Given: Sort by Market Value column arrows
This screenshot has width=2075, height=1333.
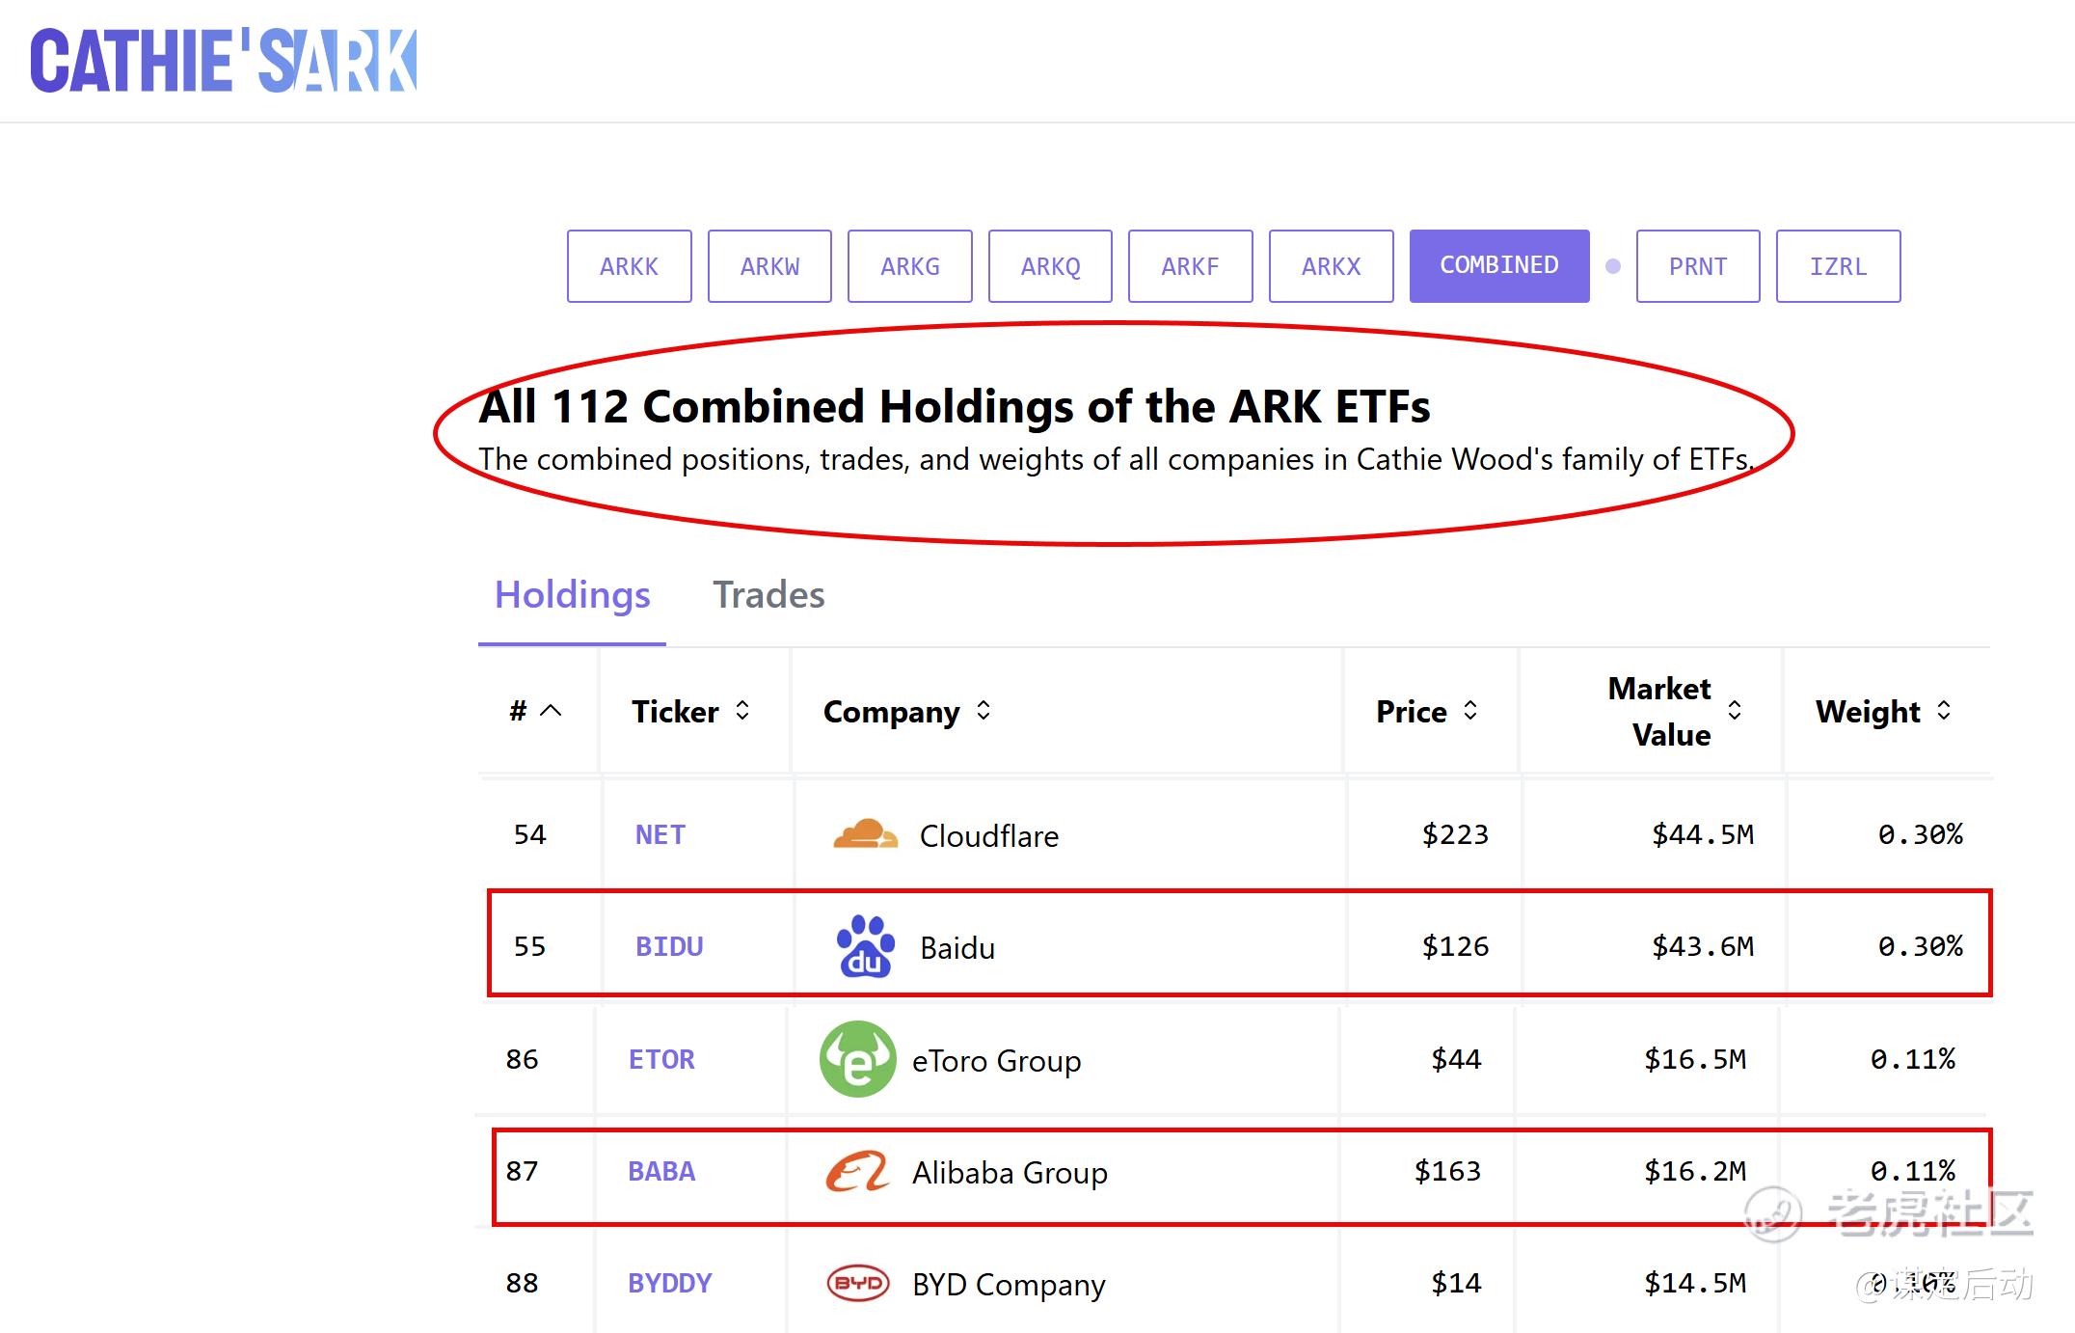Looking at the screenshot, I should [1735, 711].
